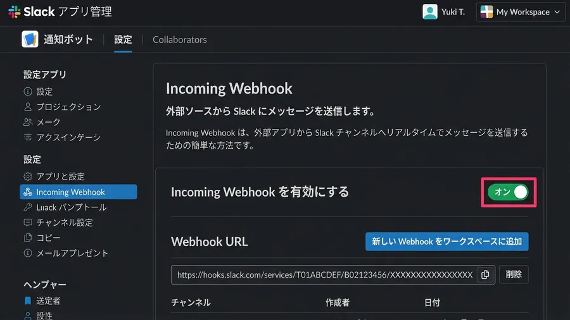This screenshot has height=320, width=570.
Task: Expand the My Workspace dropdown chevron
Action: pyautogui.click(x=557, y=12)
